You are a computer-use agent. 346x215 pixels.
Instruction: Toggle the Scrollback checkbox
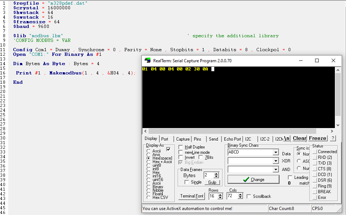coord(249,196)
